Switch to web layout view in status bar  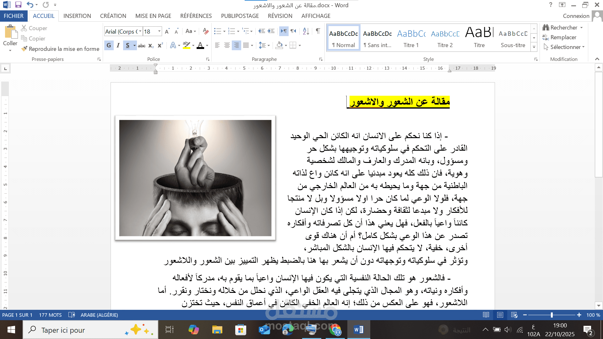point(514,315)
